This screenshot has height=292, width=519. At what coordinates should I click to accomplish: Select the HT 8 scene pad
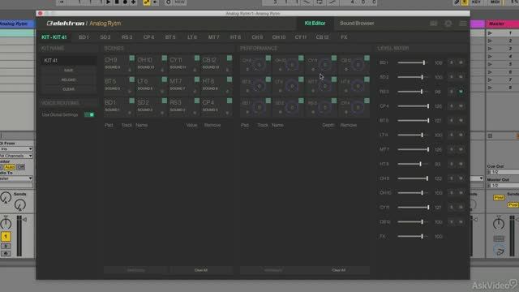click(217, 85)
